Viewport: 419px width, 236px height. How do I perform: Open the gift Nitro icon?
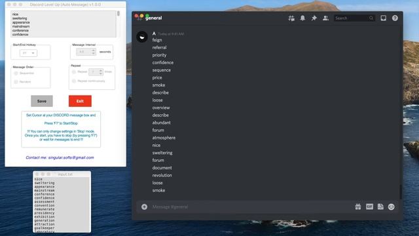tap(358, 206)
